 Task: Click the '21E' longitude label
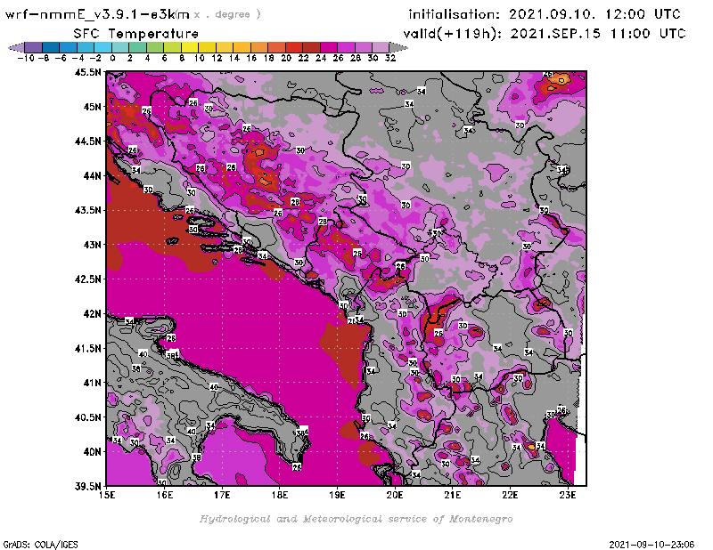(453, 495)
